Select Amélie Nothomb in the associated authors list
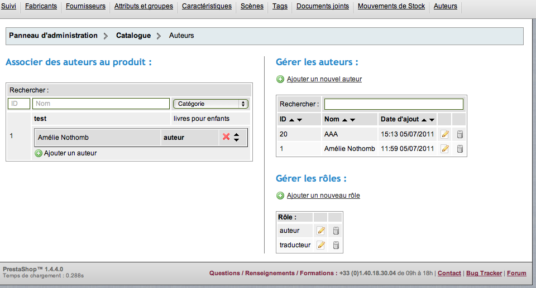The width and height of the screenshot is (536, 288). [x=63, y=138]
